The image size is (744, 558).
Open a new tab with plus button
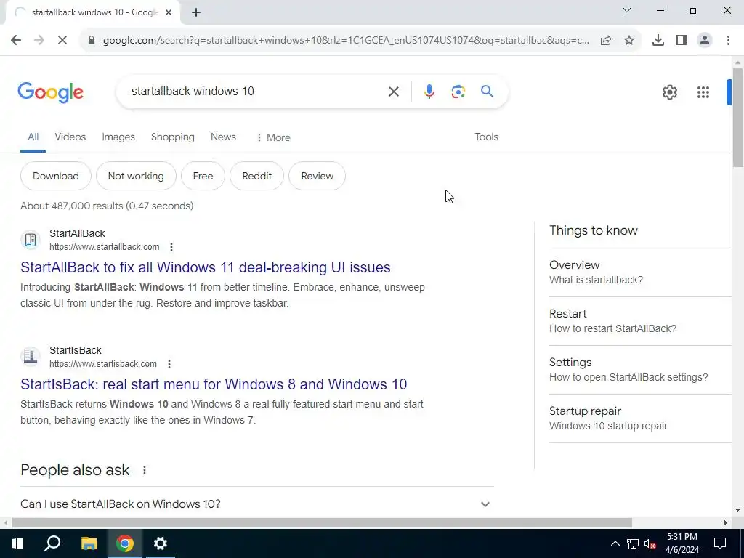tap(196, 13)
